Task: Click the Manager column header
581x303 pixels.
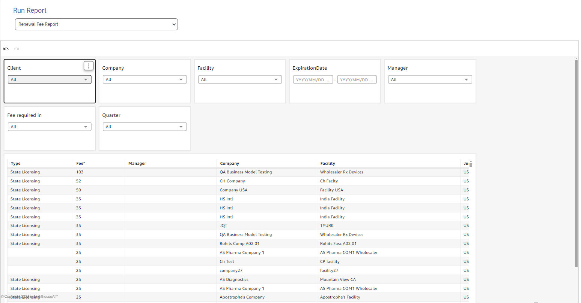Action: point(137,163)
